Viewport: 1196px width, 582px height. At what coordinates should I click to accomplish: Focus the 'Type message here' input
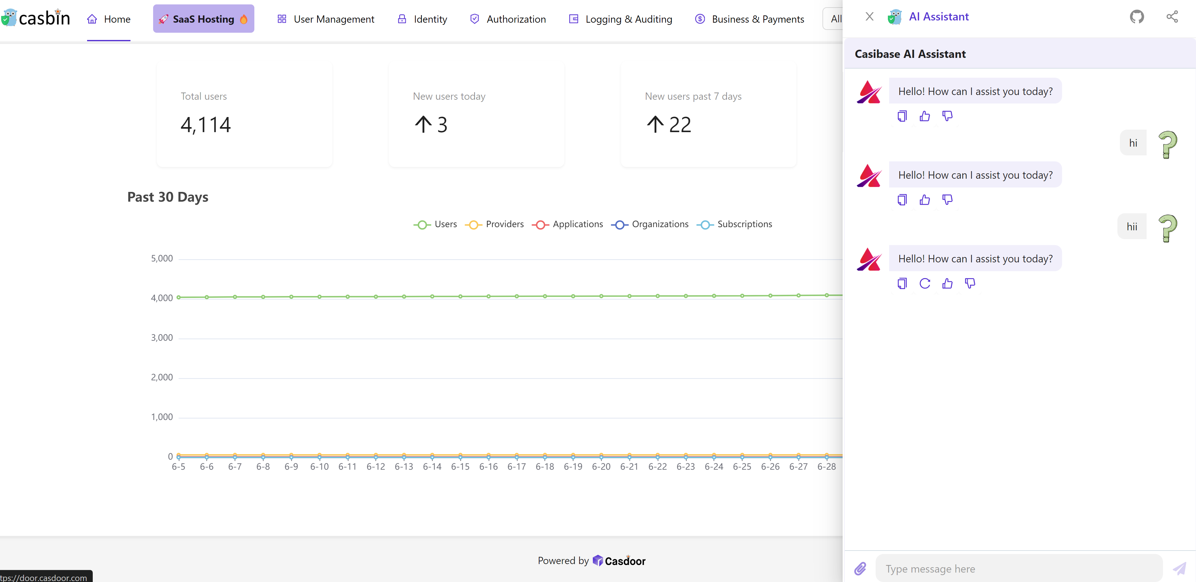click(1019, 568)
